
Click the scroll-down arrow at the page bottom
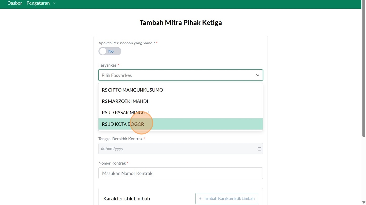tap(364, 202)
